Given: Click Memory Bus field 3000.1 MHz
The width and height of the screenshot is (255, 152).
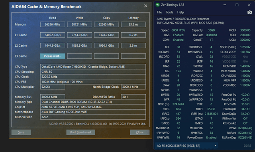Looking at the screenshot, I should click(x=53, y=97).
